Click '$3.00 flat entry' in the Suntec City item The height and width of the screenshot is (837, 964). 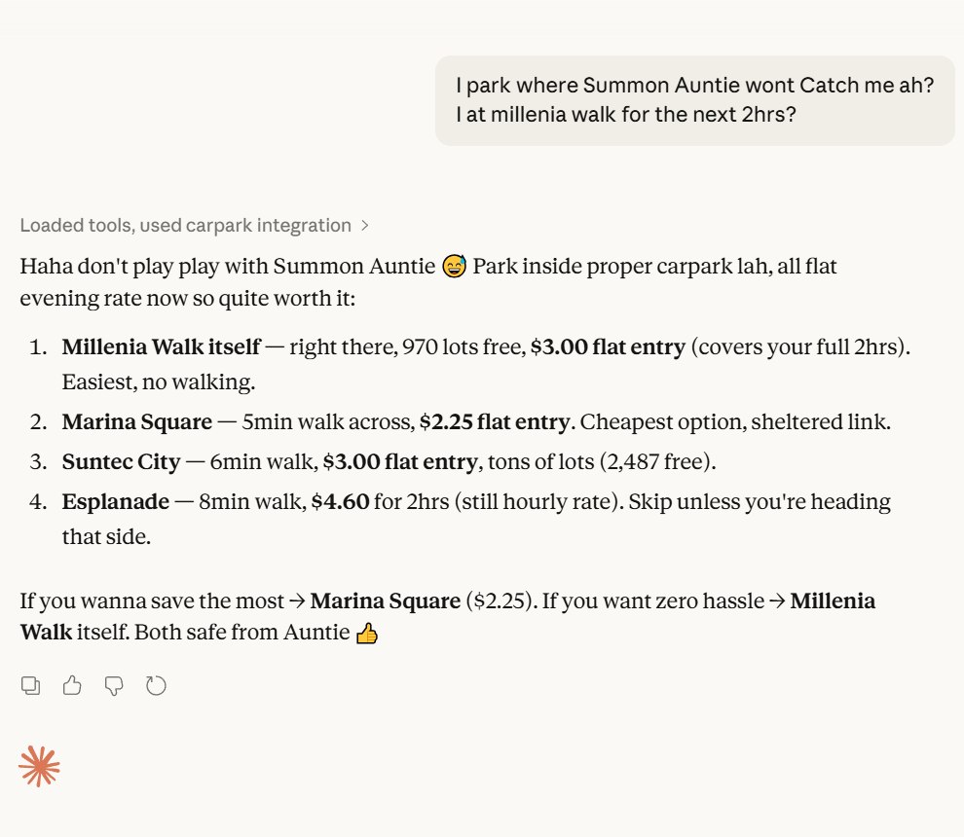tap(399, 461)
